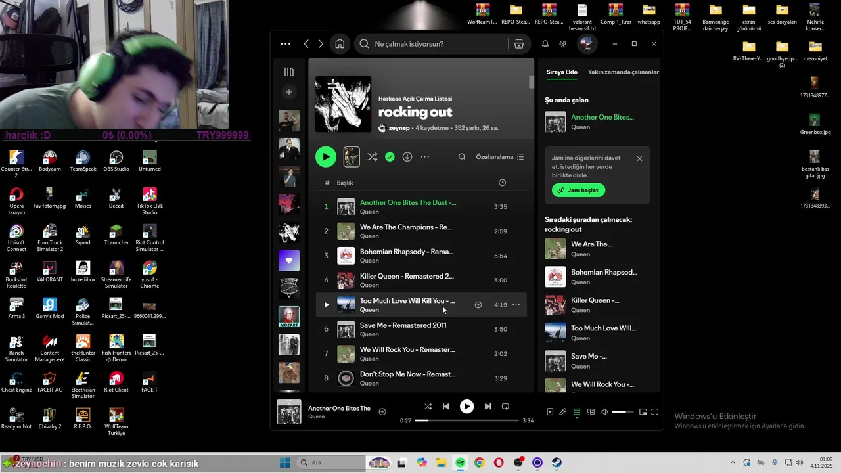Select track Killer Queen in playlist list
Image resolution: width=841 pixels, height=473 pixels.
tap(421, 280)
